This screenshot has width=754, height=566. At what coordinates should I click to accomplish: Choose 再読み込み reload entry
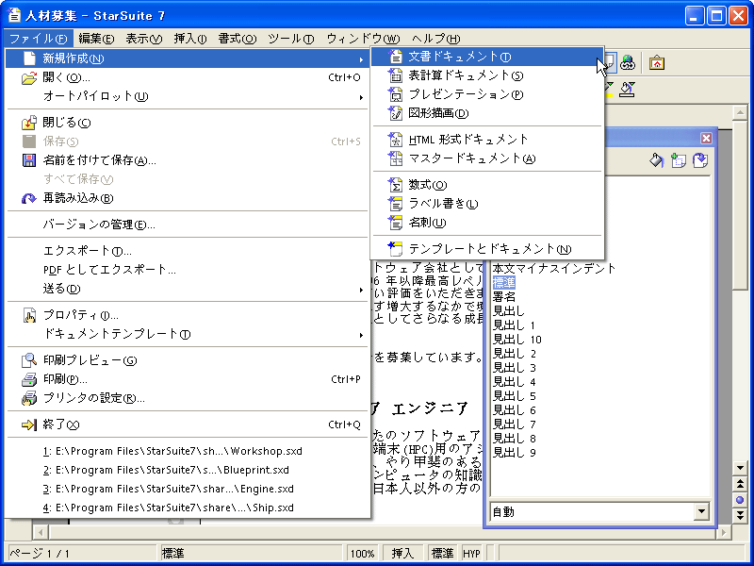tap(188, 198)
